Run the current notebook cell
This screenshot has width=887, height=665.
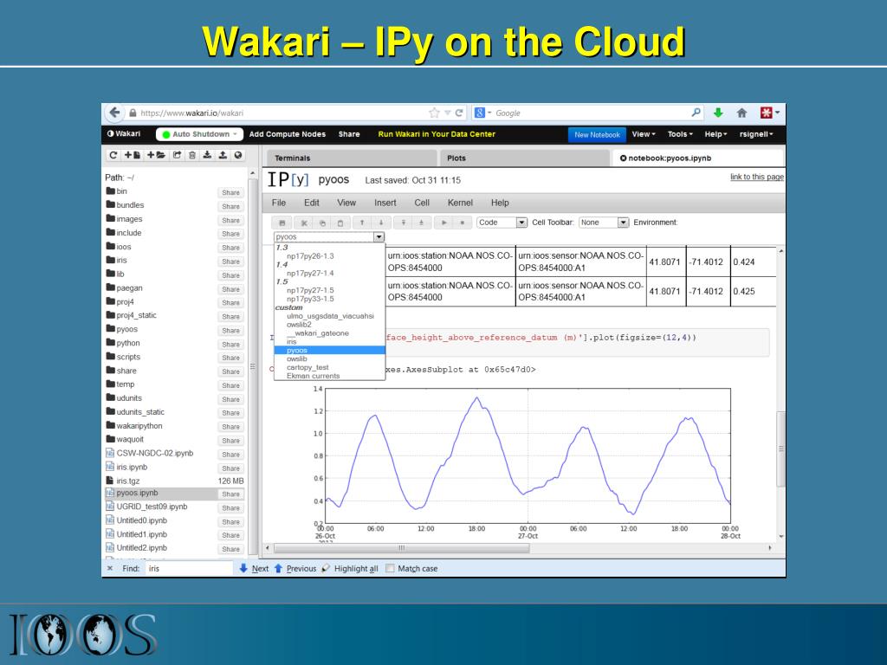[444, 223]
